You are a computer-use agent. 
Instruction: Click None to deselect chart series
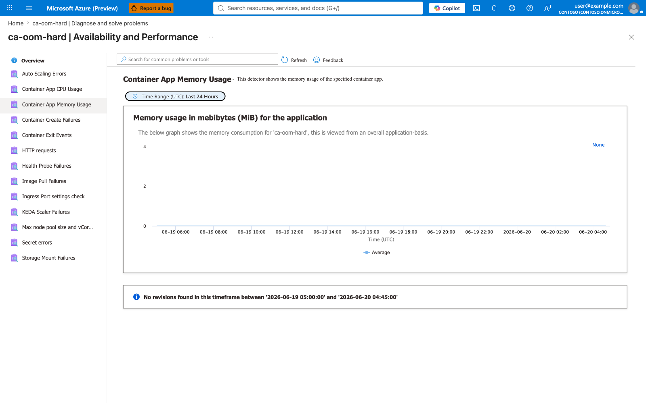598,145
